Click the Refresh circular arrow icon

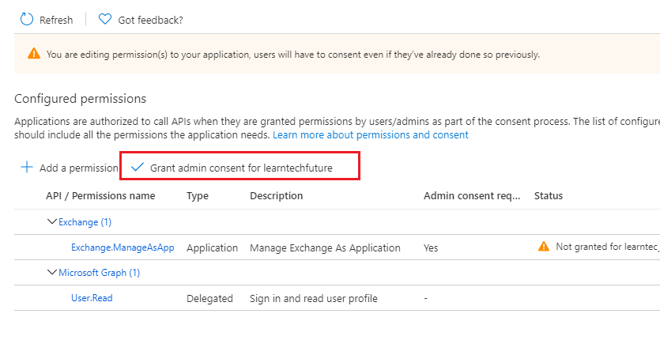(x=27, y=19)
